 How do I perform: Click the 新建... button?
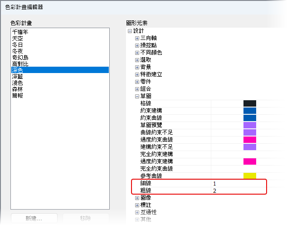coord(34,218)
